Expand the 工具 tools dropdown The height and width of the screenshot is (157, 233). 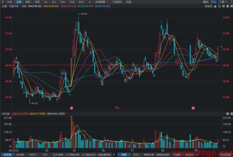click(223, 2)
